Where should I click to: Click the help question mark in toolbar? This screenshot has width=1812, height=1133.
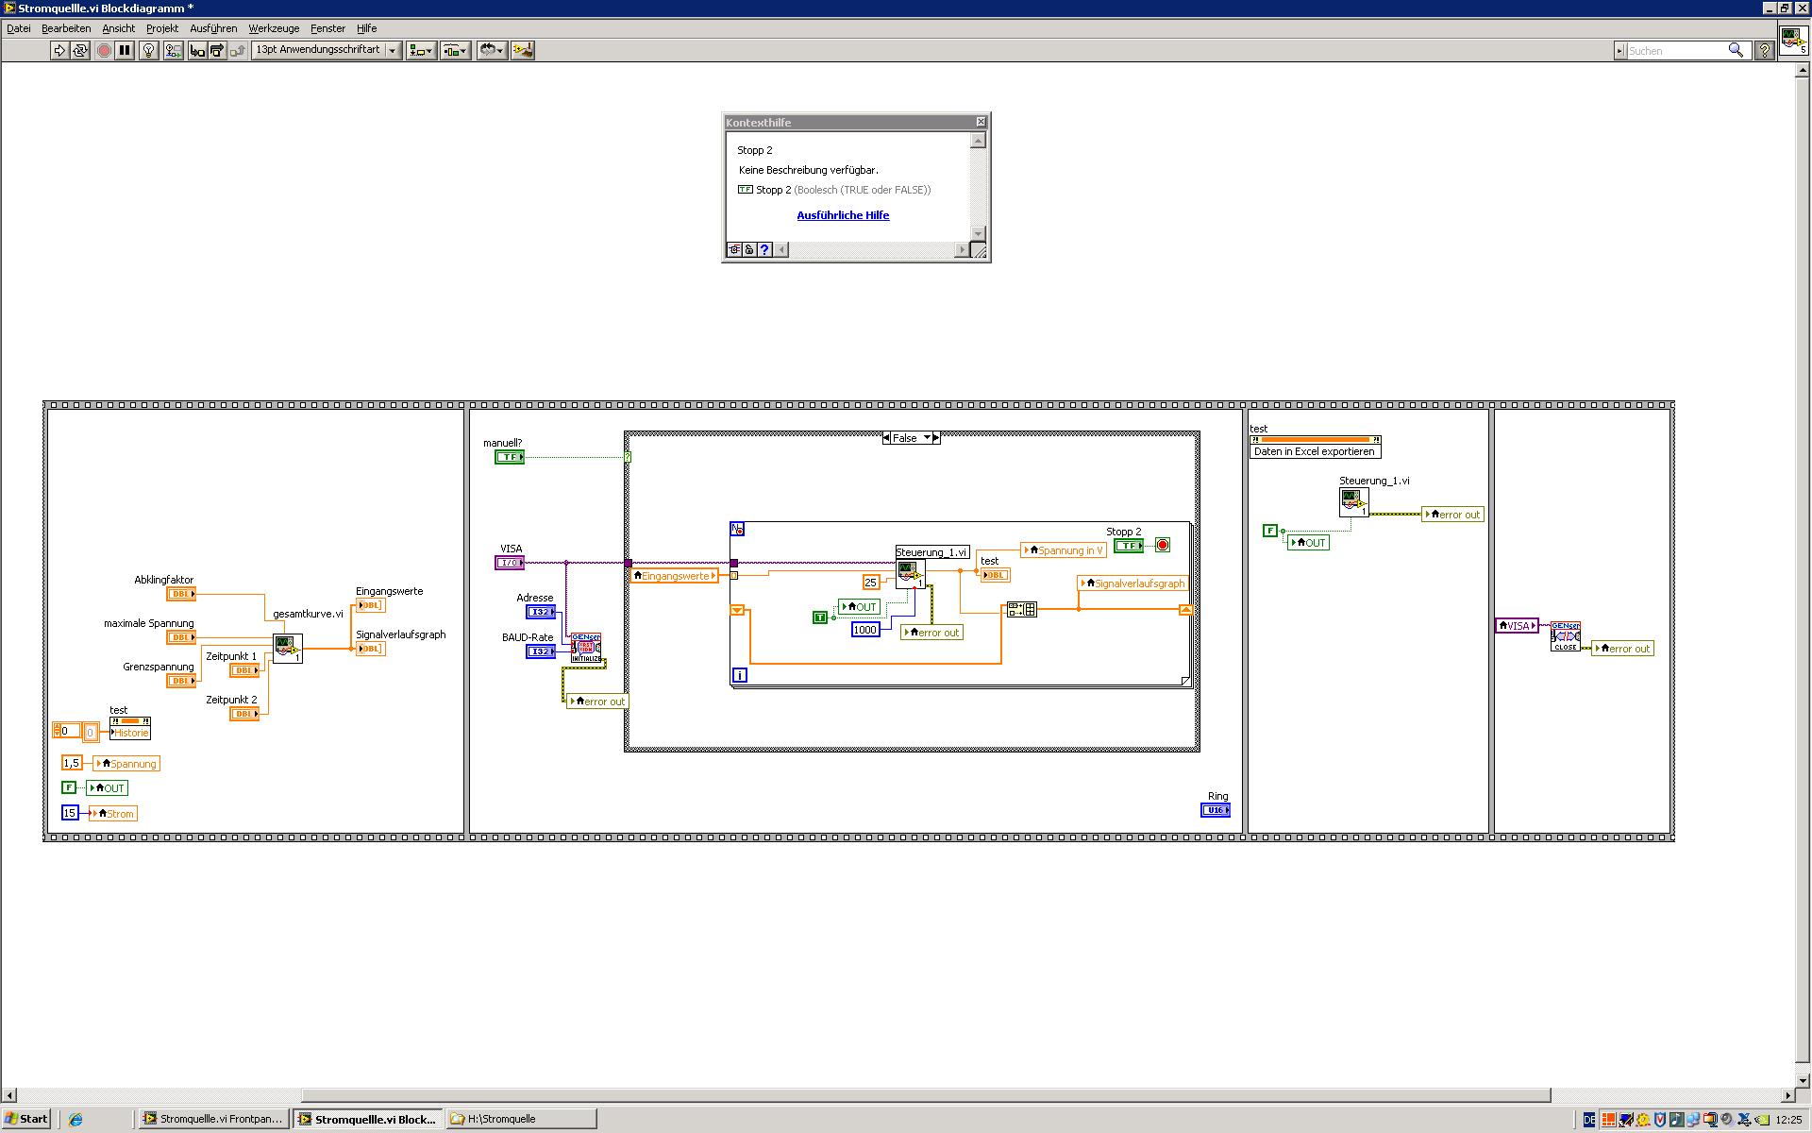coord(1763,50)
